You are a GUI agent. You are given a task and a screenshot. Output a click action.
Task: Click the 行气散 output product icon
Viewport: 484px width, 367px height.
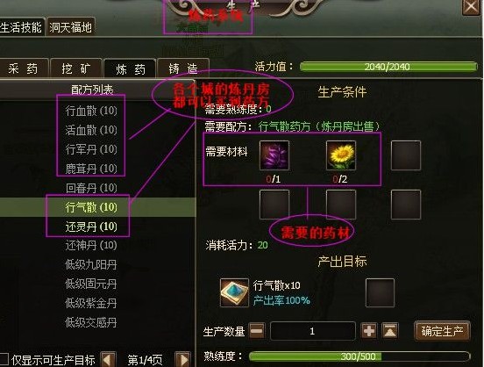tap(234, 292)
